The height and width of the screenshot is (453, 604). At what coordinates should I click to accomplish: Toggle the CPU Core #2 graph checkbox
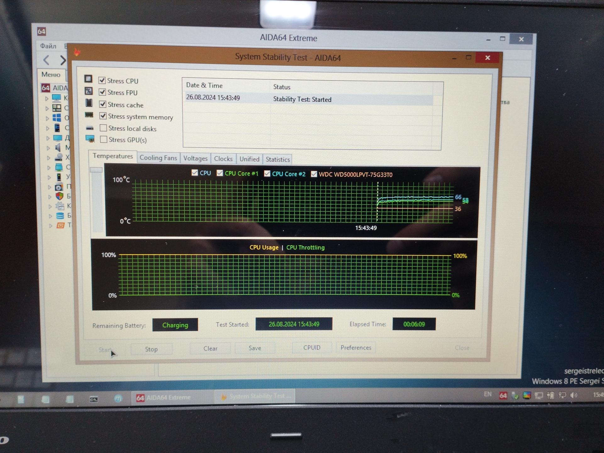click(x=267, y=174)
